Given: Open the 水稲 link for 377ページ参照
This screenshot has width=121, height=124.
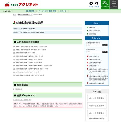Looking at the screenshot, I should tap(14, 75).
